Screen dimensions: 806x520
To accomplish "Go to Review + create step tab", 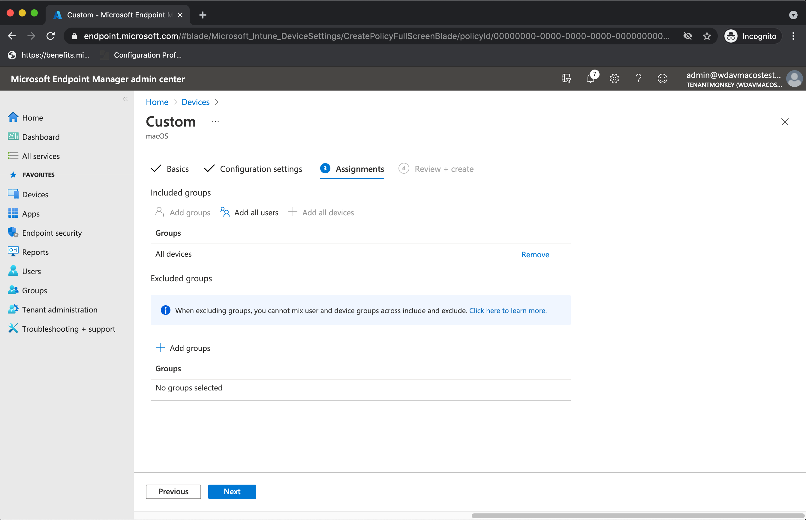I will click(436, 169).
